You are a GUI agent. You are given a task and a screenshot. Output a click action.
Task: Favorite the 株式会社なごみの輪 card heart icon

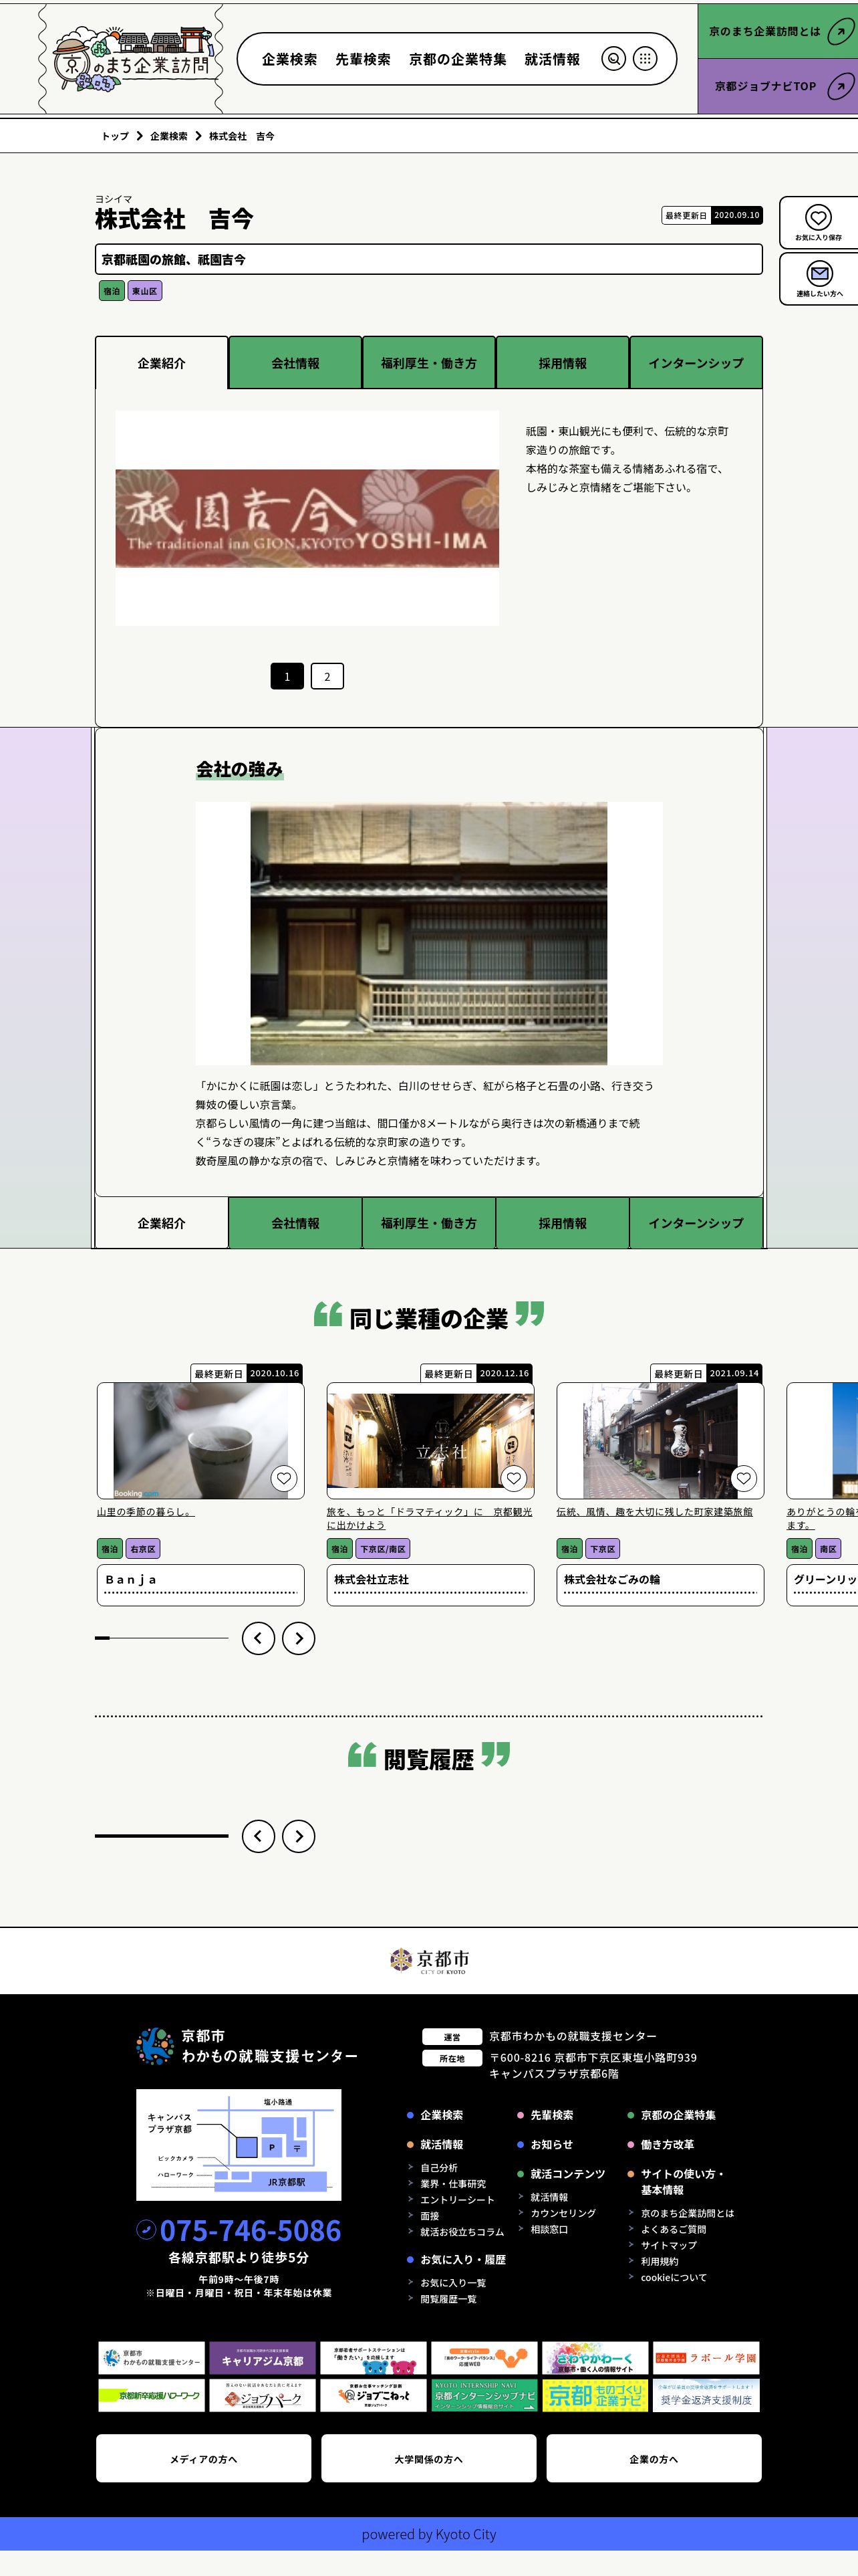[743, 1478]
